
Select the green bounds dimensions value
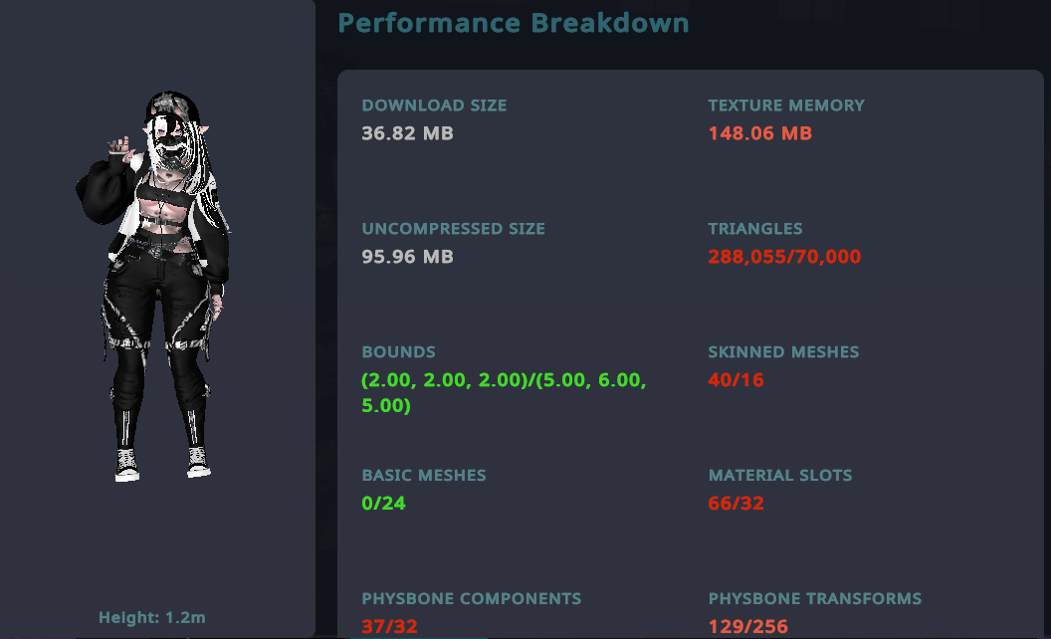[x=505, y=393]
